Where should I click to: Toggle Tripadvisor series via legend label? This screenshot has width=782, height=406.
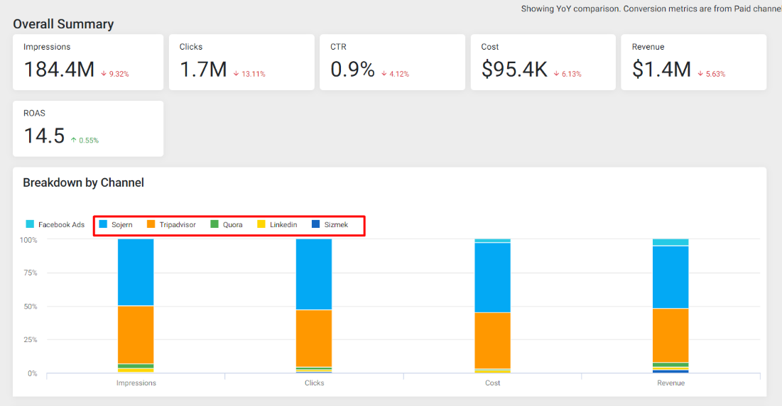pyautogui.click(x=178, y=225)
